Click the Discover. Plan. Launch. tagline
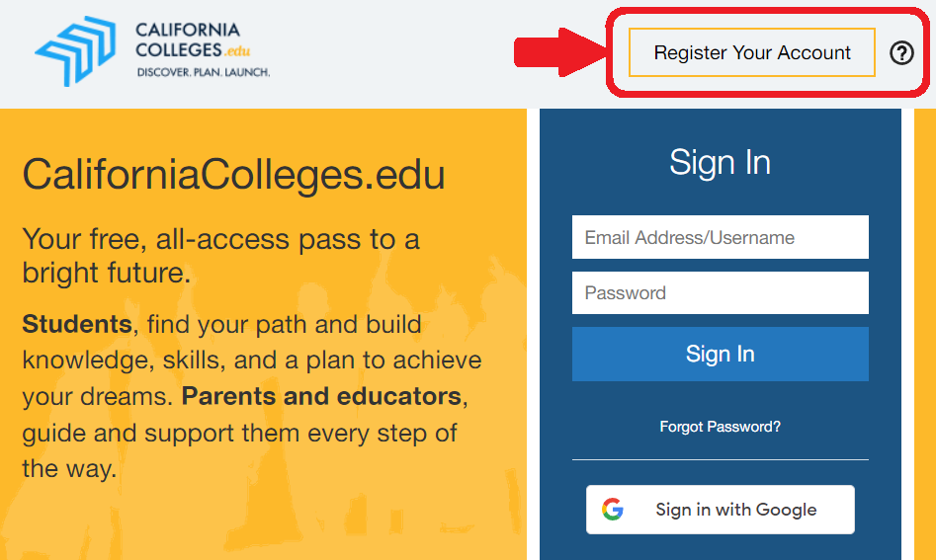The image size is (936, 560). coord(204,72)
